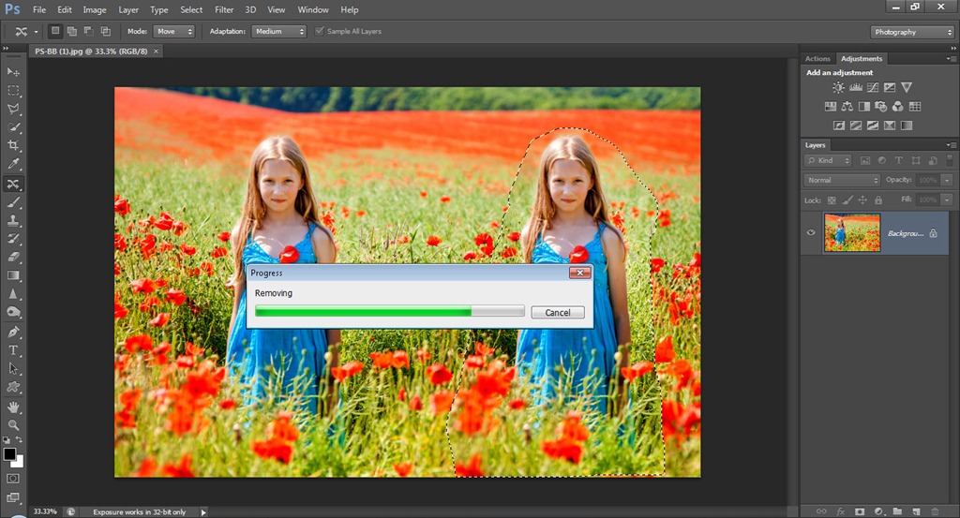
Task: Add a Hue/Saturation adjustment
Action: pyautogui.click(x=831, y=107)
